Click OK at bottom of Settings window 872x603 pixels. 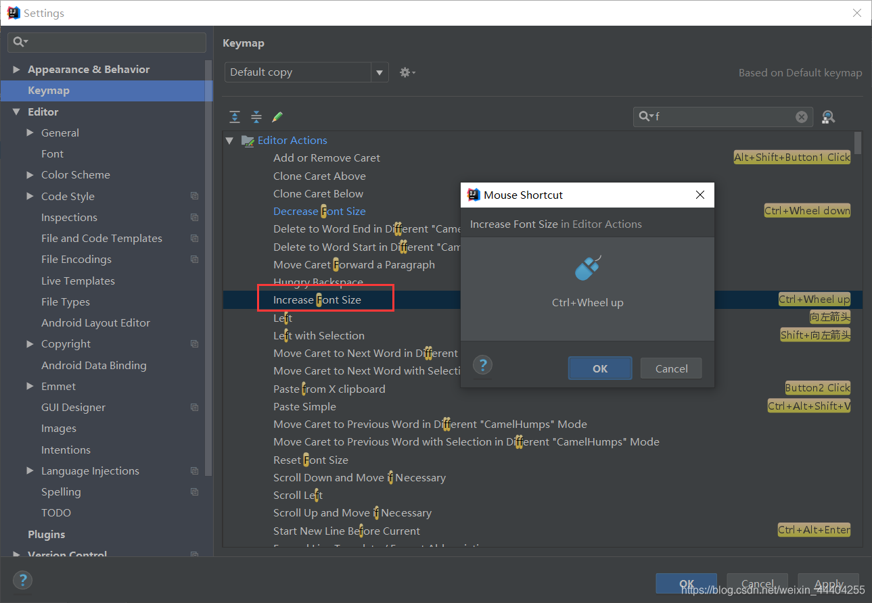(x=686, y=584)
